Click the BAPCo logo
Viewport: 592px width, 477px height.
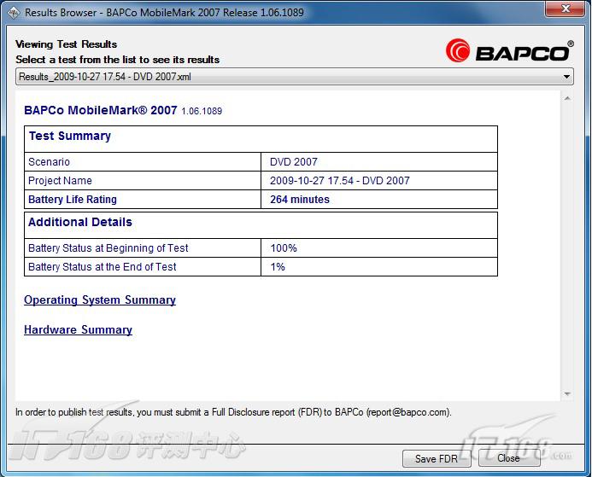[510, 51]
